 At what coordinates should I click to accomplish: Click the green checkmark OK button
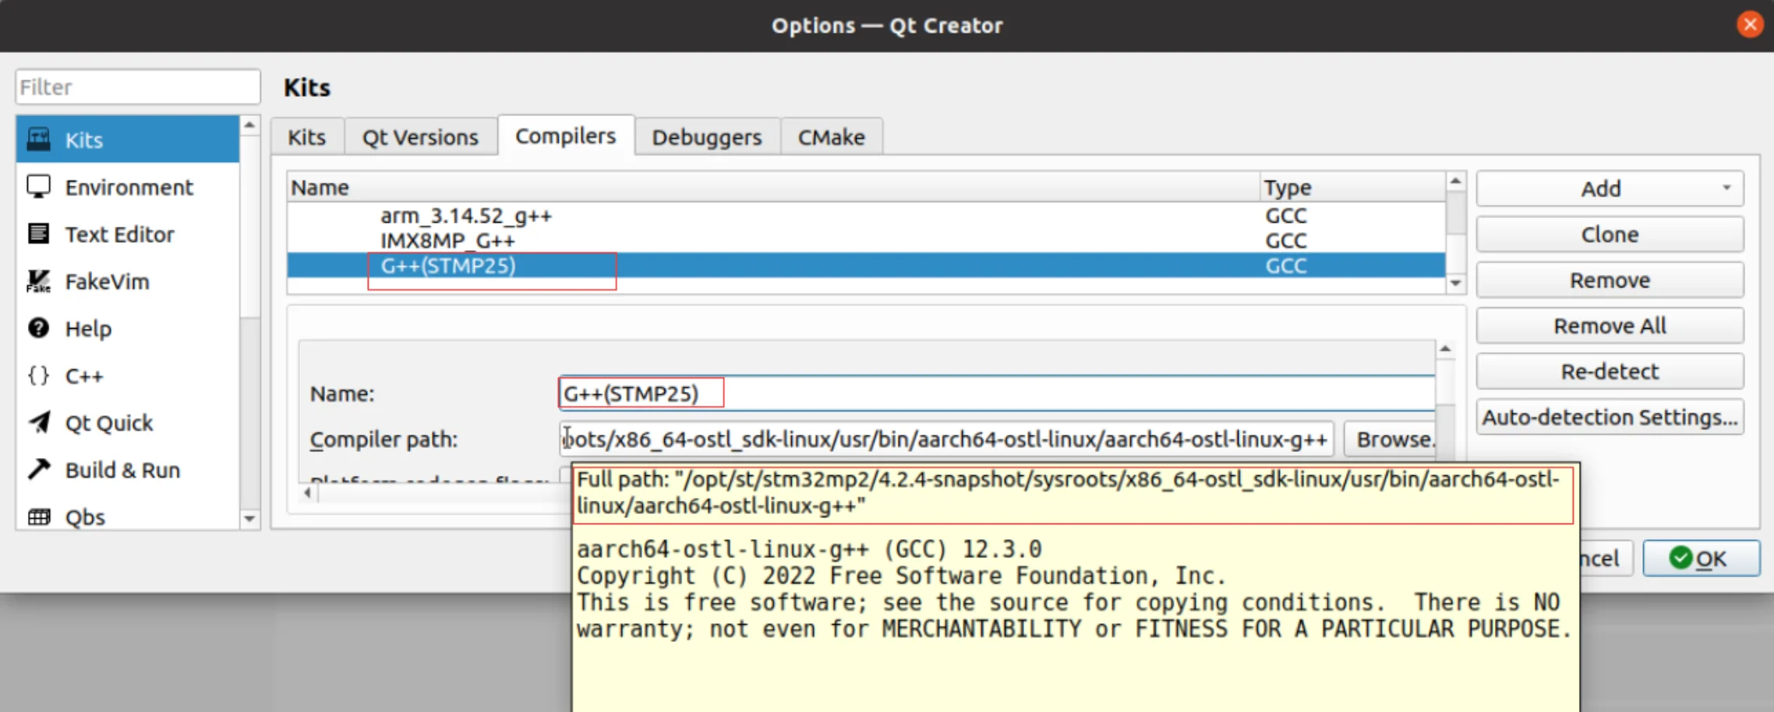(x=1701, y=559)
